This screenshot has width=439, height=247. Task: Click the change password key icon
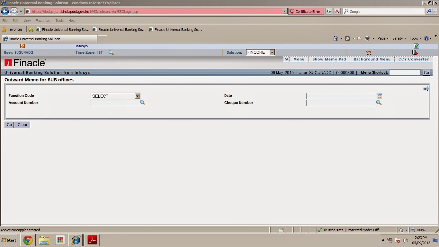pyautogui.click(x=368, y=52)
